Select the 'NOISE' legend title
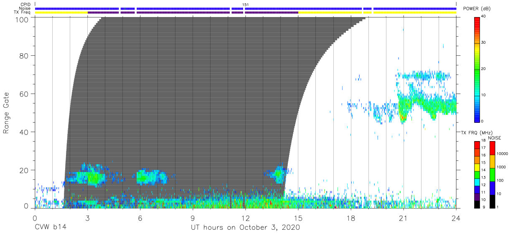Image resolution: width=513 pixels, height=236 pixels. [495, 138]
